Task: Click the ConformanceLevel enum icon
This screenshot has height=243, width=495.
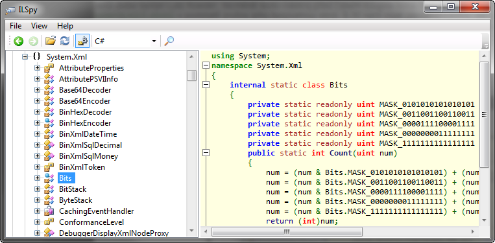Action: 49,222
